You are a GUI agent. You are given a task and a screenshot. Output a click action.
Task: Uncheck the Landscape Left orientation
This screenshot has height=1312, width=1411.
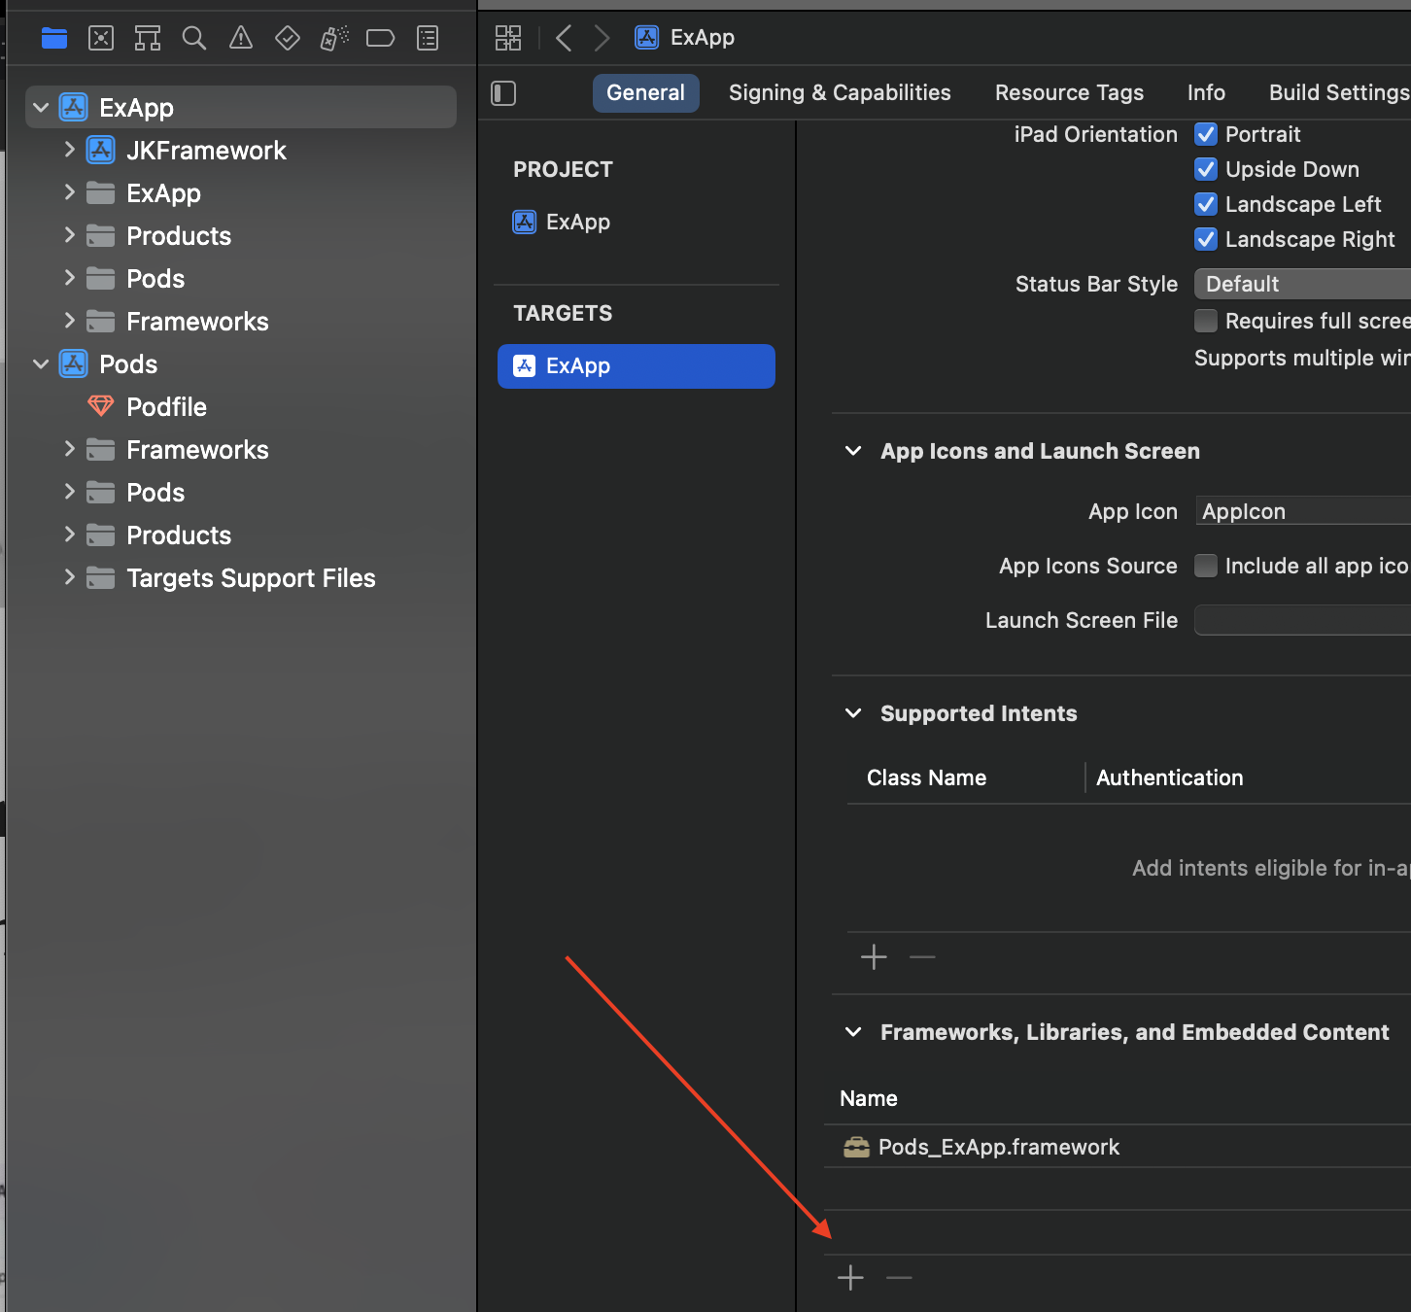point(1206,204)
